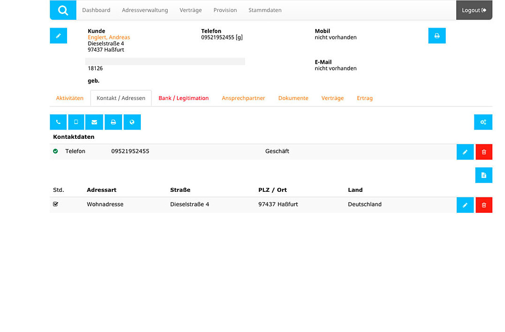Open contact settings with the gears icon
Image resolution: width=505 pixels, height=332 pixels.
pos(483,122)
